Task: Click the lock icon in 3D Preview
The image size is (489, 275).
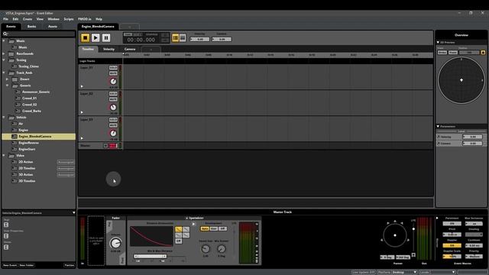Action: coord(483,53)
